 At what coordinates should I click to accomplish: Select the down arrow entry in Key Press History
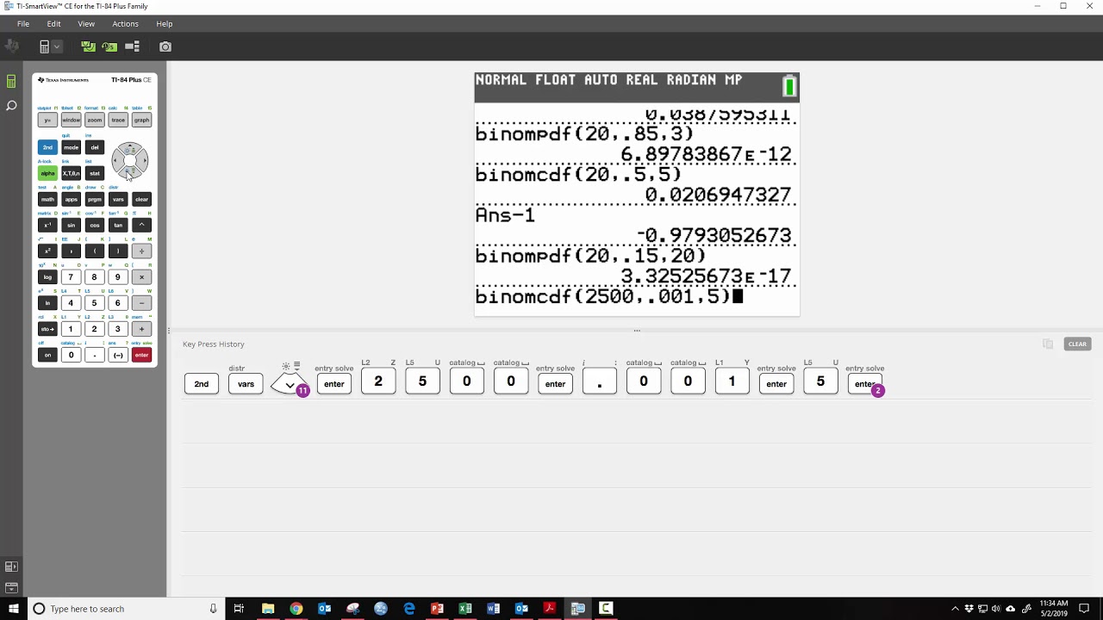290,383
